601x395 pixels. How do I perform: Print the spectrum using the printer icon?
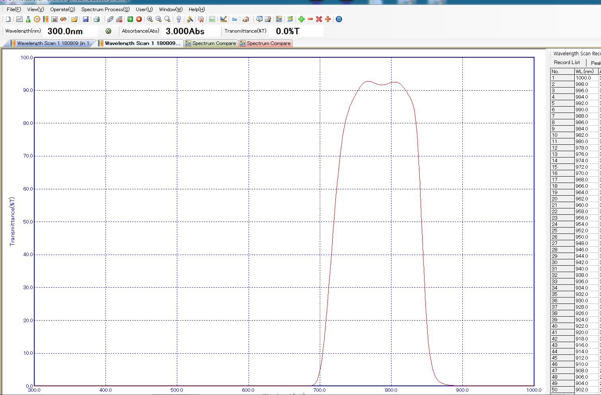(x=96, y=19)
